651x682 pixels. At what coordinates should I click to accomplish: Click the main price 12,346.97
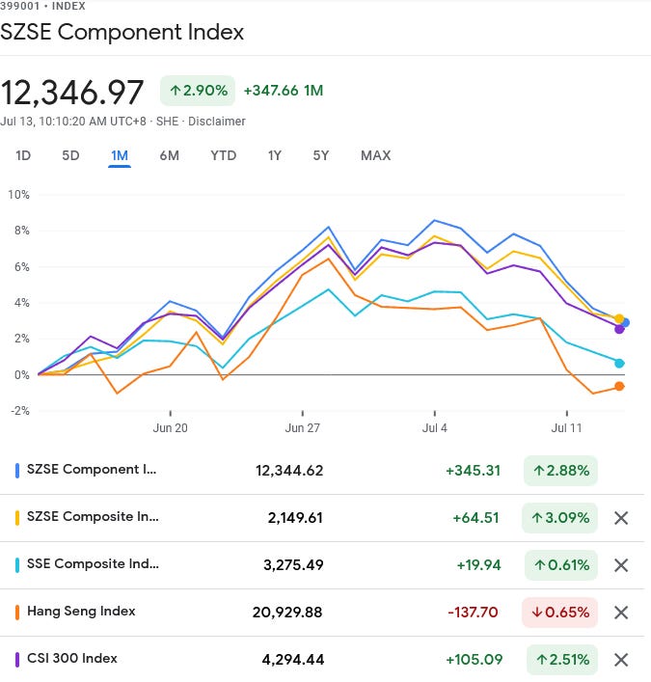tap(71, 93)
